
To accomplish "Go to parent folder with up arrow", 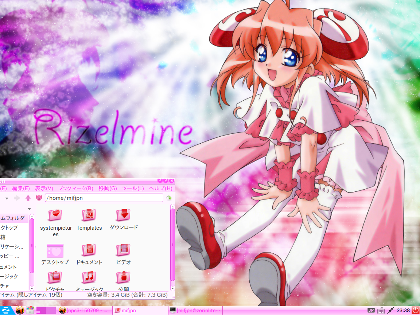I will (28, 198).
